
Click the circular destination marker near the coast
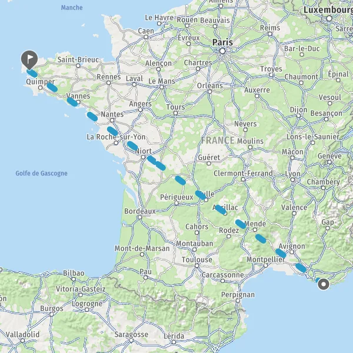click(324, 284)
